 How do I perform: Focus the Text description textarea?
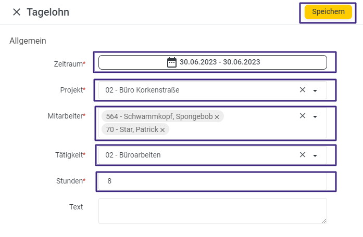(212, 211)
